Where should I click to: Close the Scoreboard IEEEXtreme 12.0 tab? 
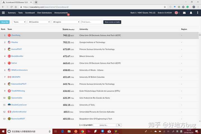(31, 2)
